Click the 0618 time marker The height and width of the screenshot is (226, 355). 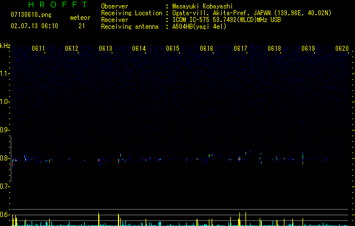274,49
